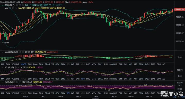Viewport: 185px width, 99px height.
Task: Select DMA tab below the RSI chart
Action: pos(35,93)
